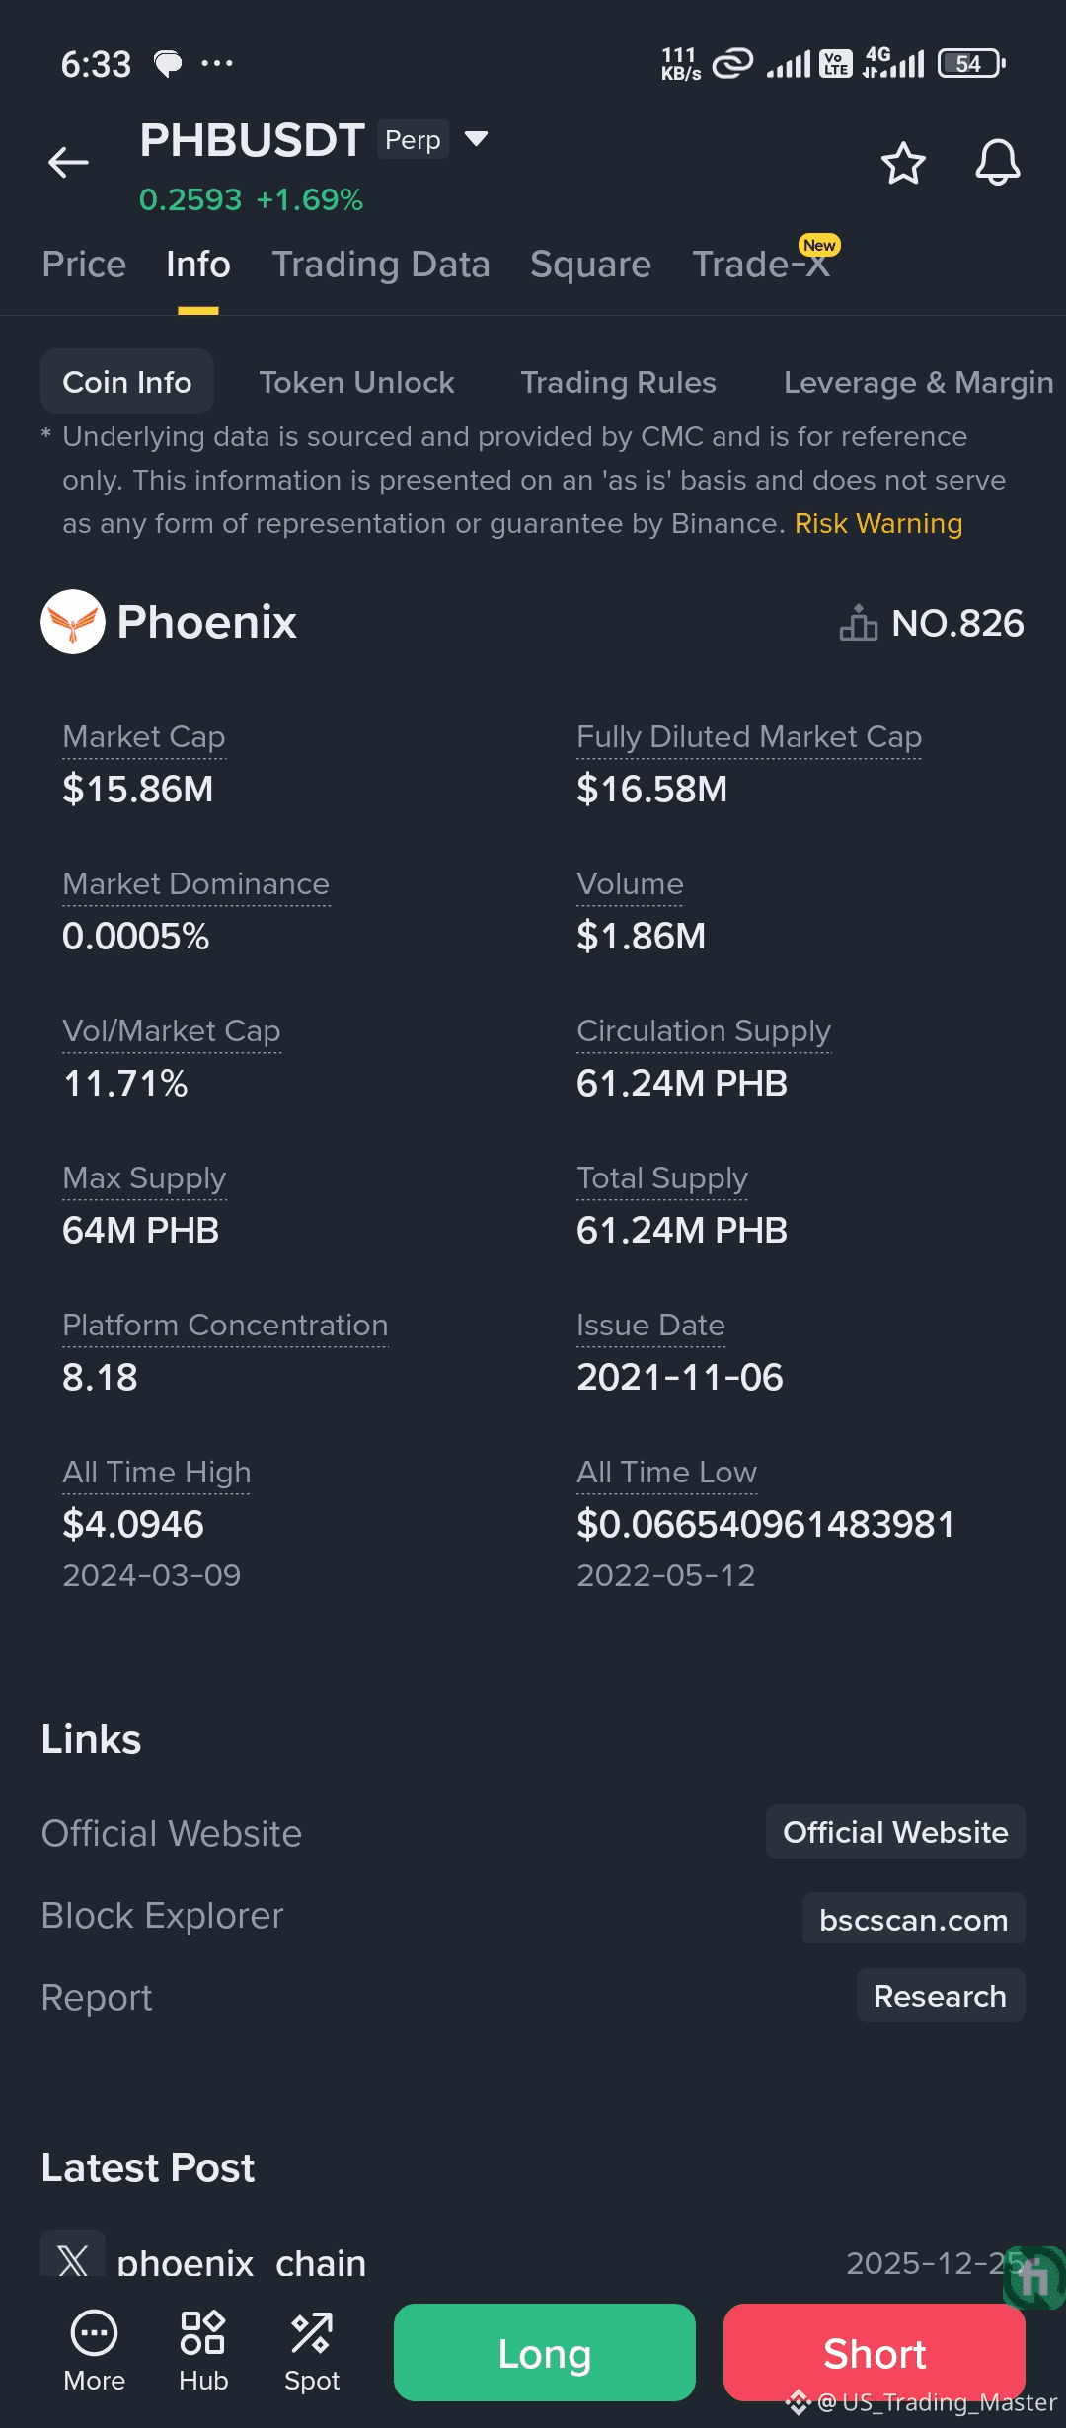
Task: Open the bscscan.com block explorer
Action: (x=913, y=1920)
